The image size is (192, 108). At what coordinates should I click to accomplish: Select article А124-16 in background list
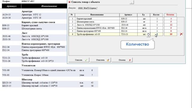7,18
